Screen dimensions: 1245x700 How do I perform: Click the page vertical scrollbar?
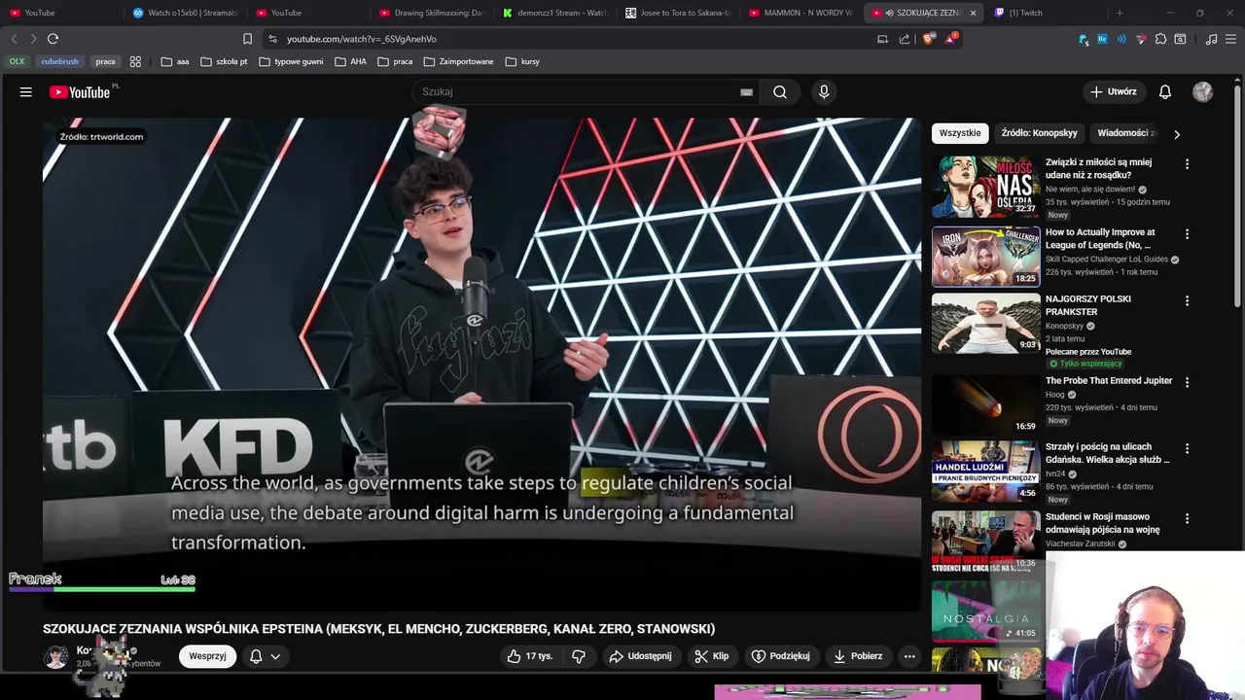click(1239, 194)
